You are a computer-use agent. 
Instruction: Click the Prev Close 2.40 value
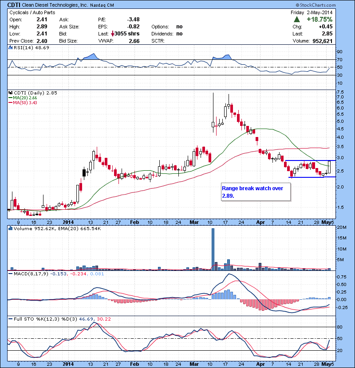42,41
